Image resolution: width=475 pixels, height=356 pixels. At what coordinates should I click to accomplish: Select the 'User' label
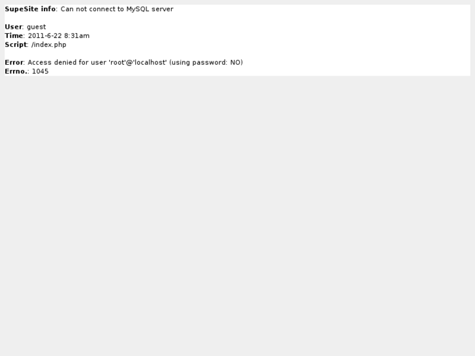(x=13, y=27)
